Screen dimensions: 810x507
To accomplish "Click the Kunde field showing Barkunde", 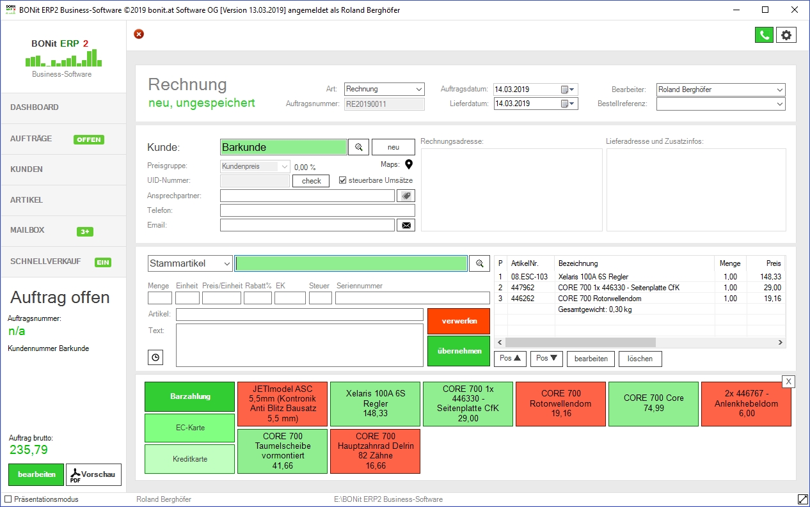I will tap(283, 147).
